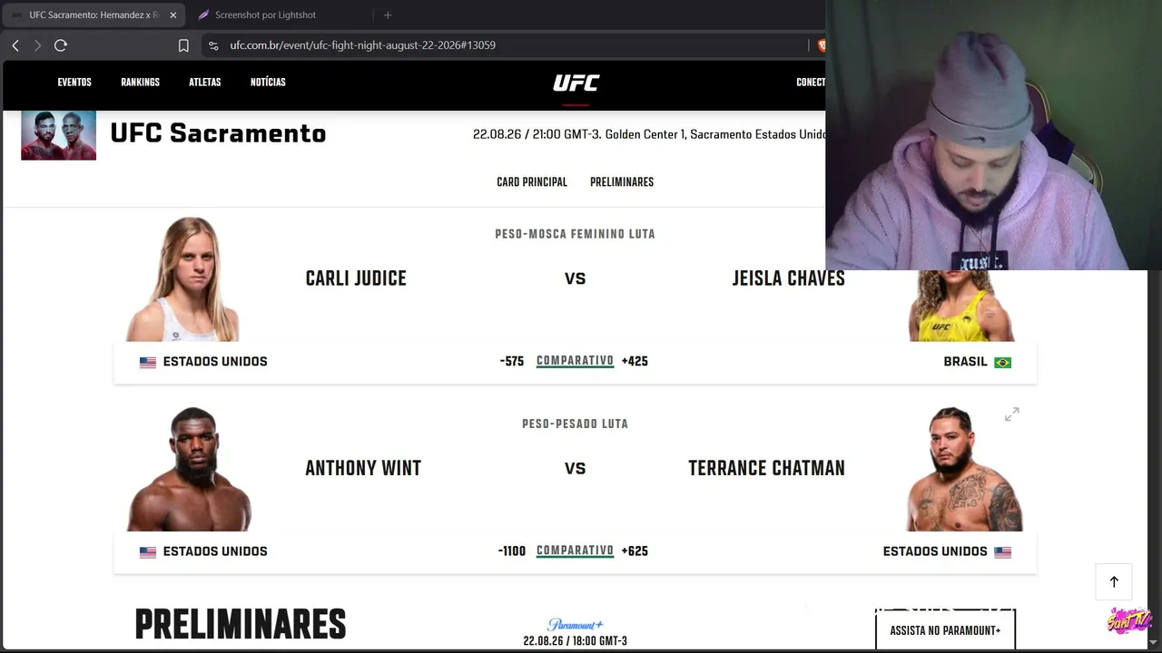Viewport: 1162px width, 653px height.
Task: Click the -1100 odds value
Action: tap(512, 551)
